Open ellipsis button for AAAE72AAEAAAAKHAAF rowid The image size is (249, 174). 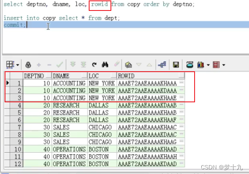[182, 119]
